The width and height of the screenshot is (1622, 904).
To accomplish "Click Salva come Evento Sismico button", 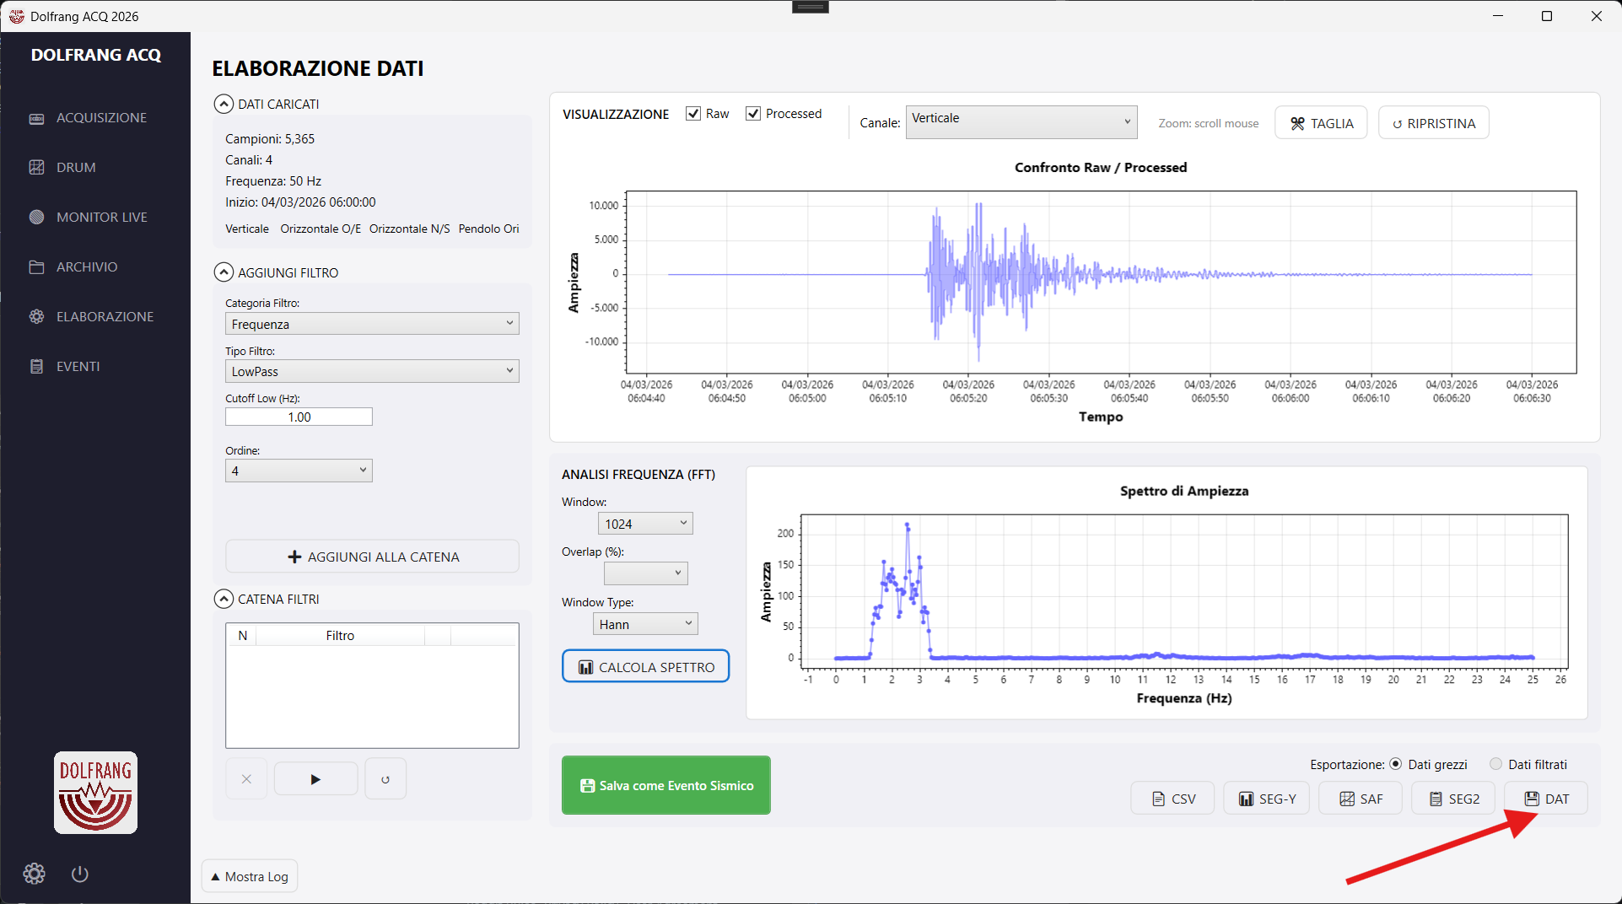I will pos(666,785).
